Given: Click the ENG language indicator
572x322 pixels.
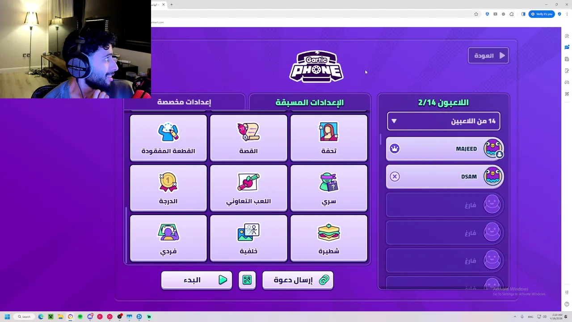Looking at the screenshot, I should (530, 317).
